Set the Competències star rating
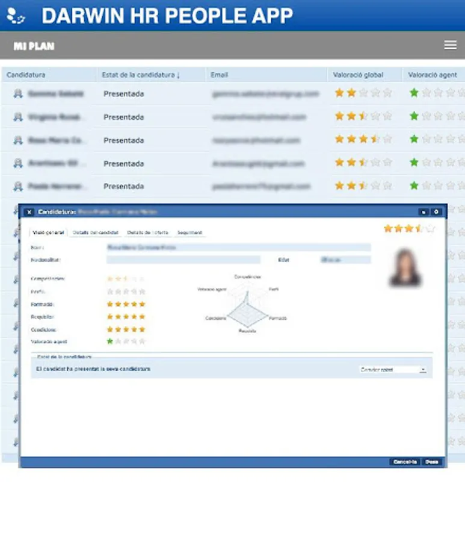The width and height of the screenshot is (465, 542). [126, 279]
